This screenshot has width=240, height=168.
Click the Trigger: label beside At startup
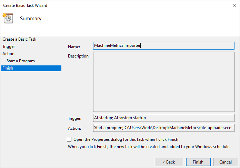pos(74,118)
